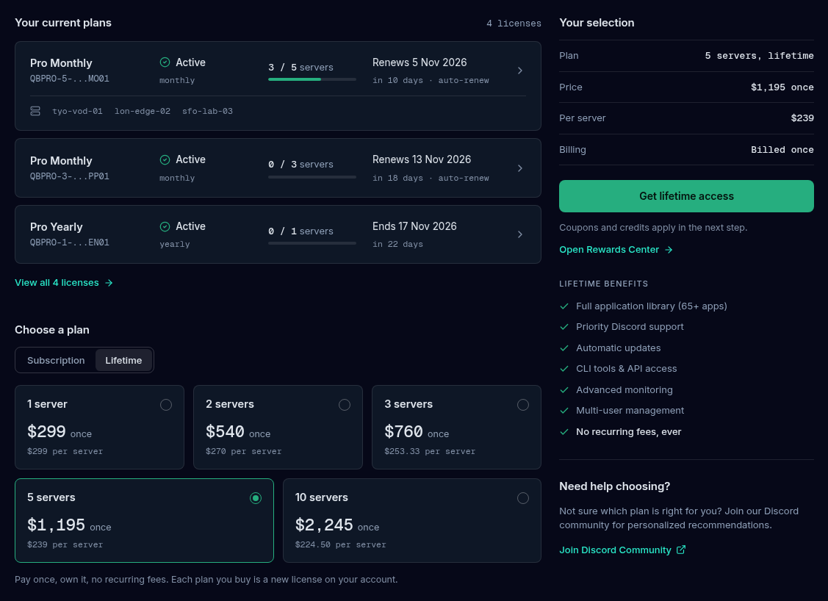The height and width of the screenshot is (601, 828).
Task: Click the Need help choosing? heading
Action: pyautogui.click(x=615, y=486)
